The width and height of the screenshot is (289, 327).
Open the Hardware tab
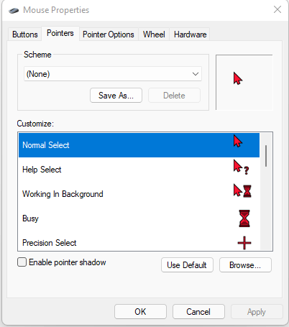[190, 34]
